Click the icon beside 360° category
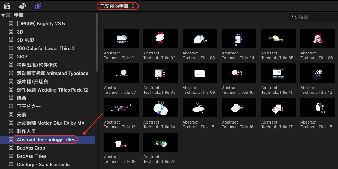 coord(11,57)
